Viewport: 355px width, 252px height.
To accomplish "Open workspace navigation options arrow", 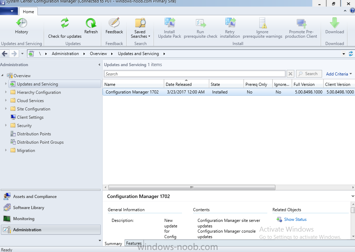I will 99,241.
